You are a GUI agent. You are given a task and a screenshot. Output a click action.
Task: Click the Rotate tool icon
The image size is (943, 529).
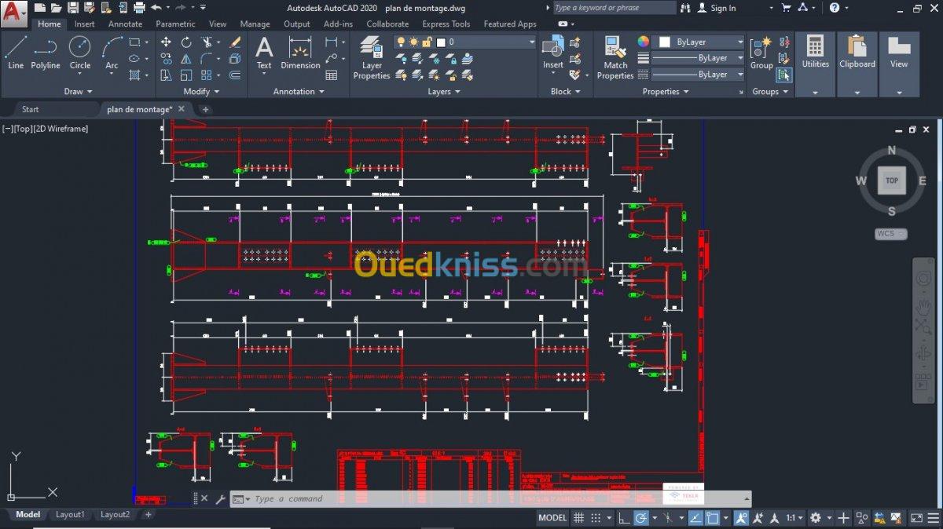point(186,42)
